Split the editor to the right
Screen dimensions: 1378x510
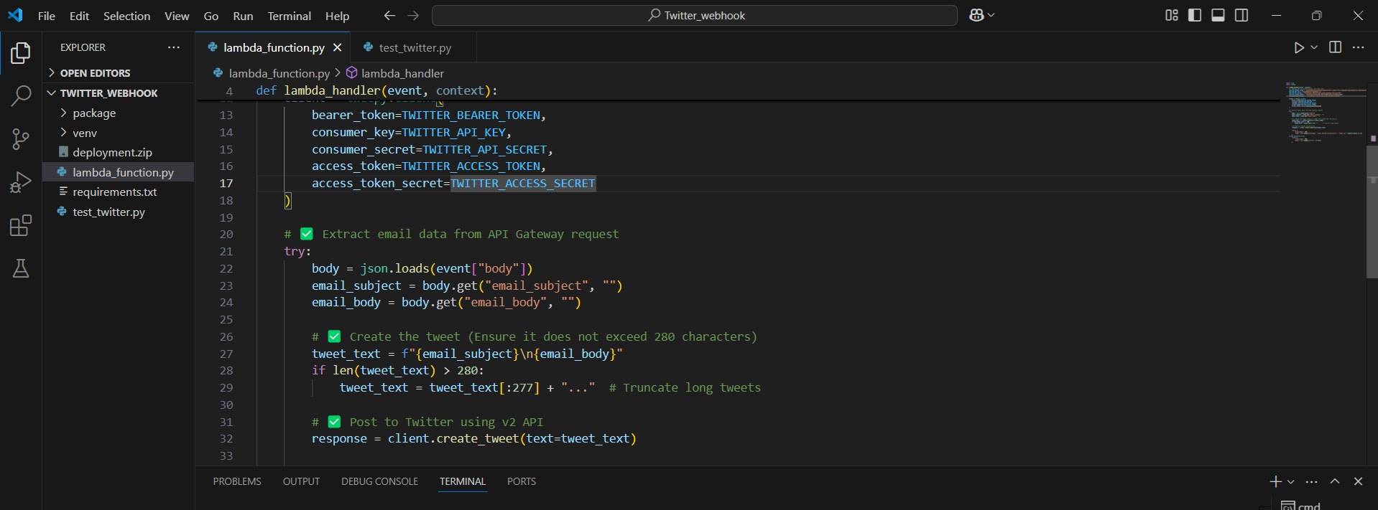[x=1335, y=47]
